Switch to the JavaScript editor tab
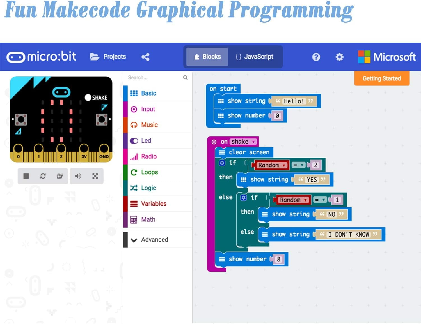Screen dimensions: 421x324 pos(255,57)
